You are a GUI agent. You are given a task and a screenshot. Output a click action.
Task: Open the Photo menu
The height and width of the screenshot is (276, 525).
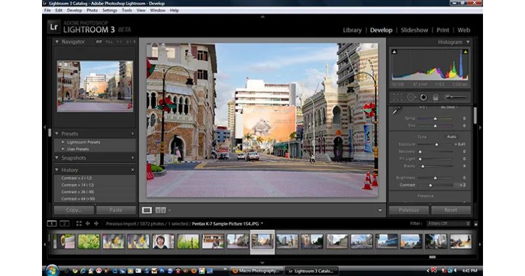92,11
